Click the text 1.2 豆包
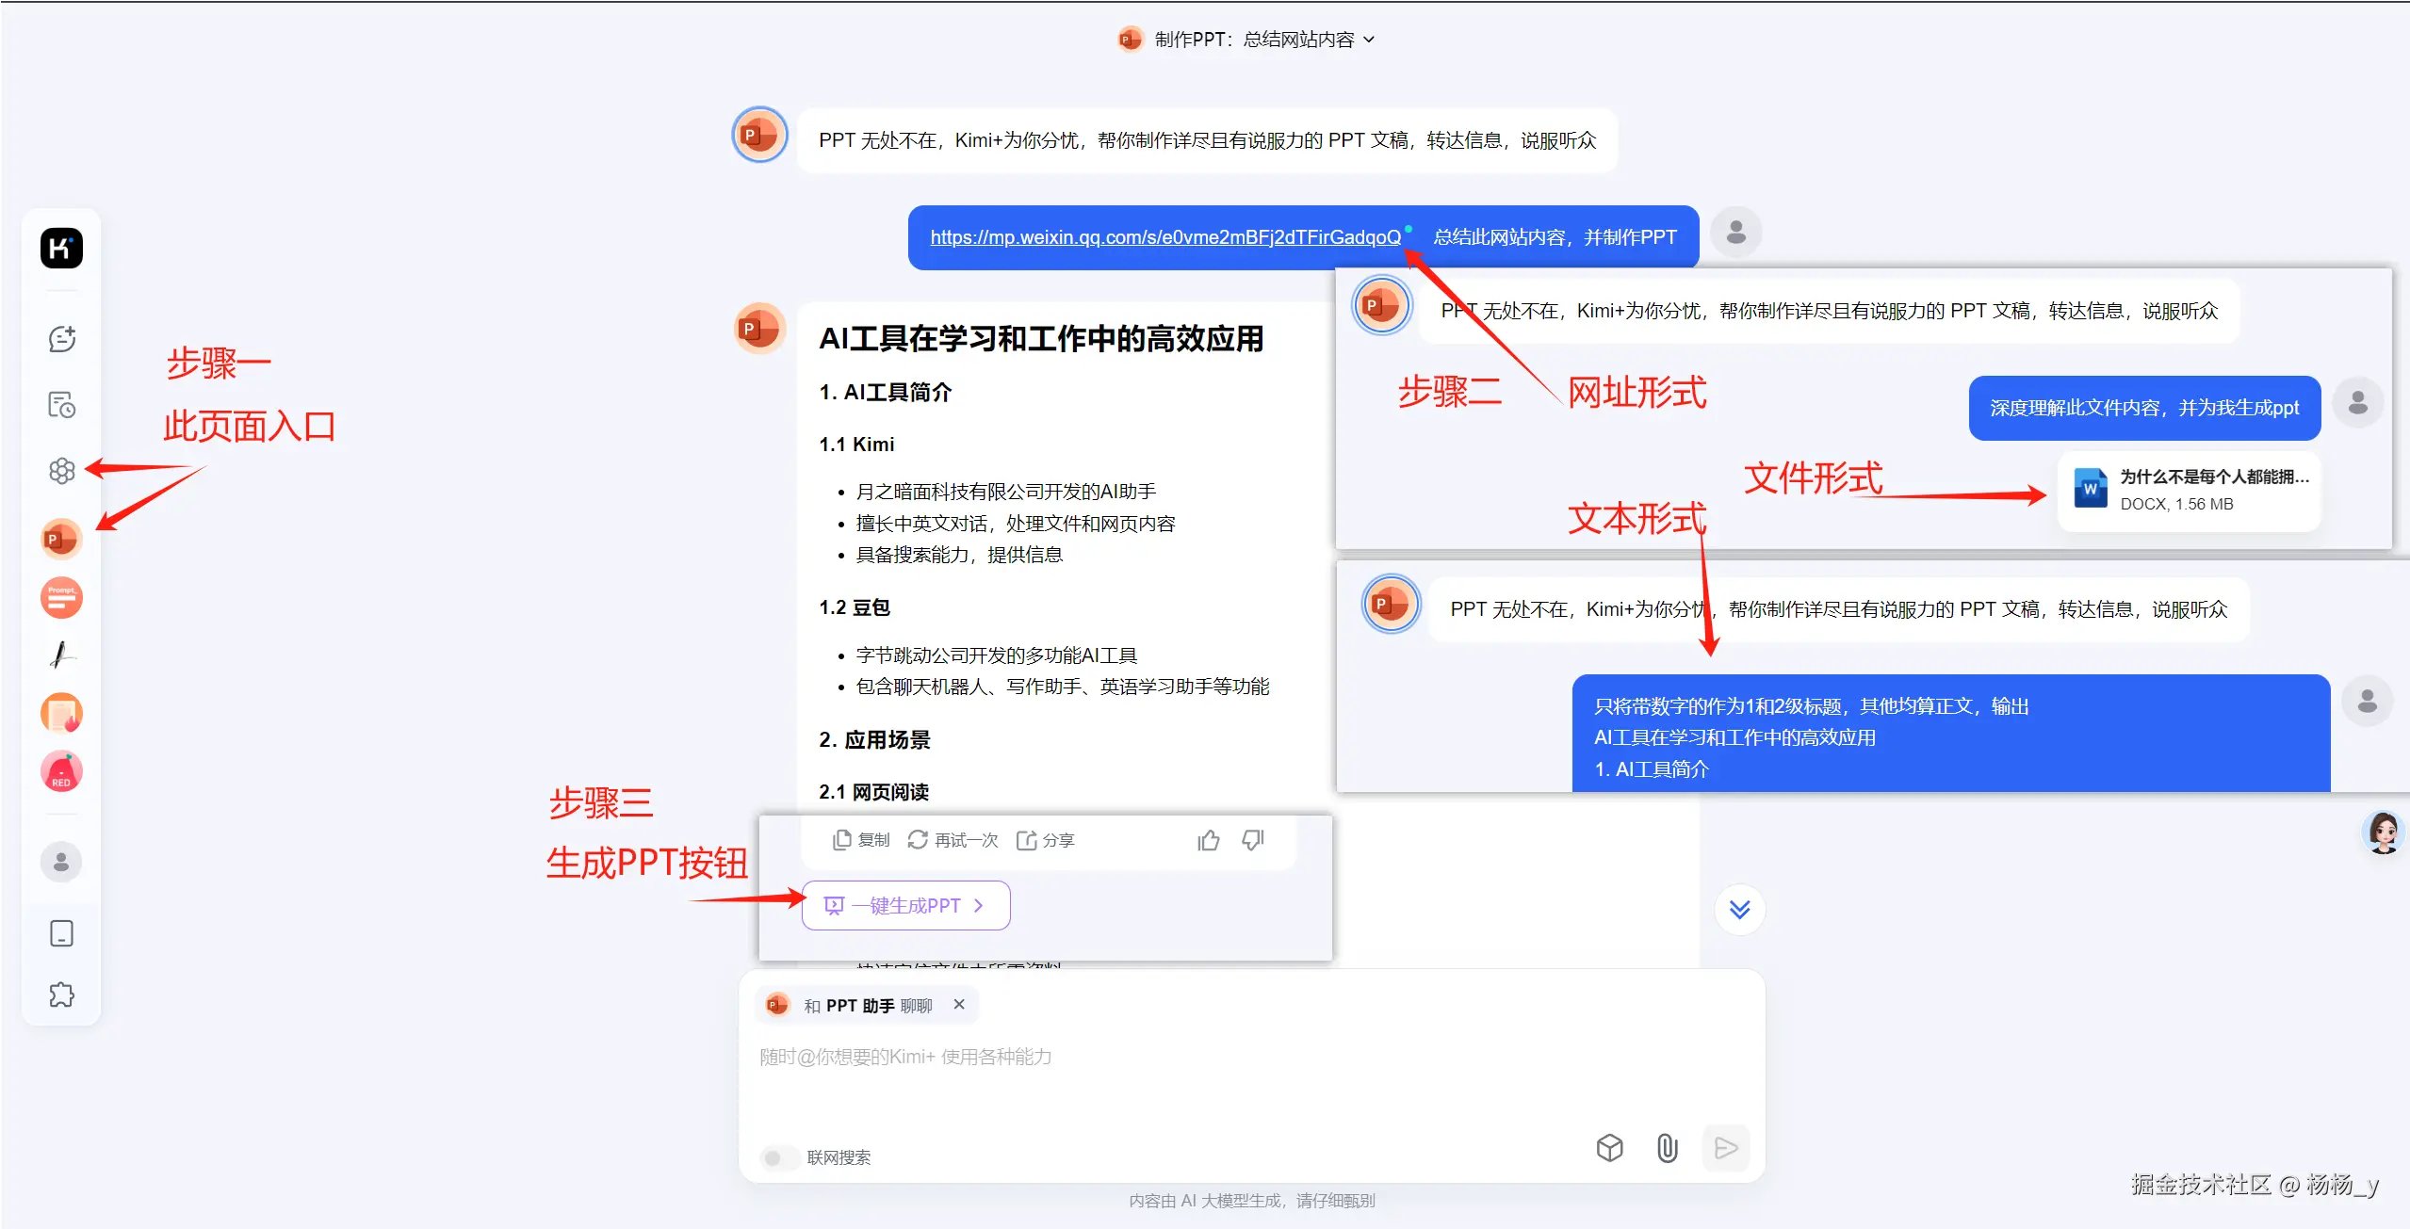This screenshot has height=1229, width=2410. point(855,608)
